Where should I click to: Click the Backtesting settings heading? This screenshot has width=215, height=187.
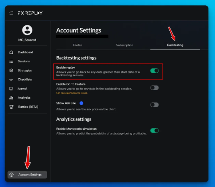[x=76, y=58]
